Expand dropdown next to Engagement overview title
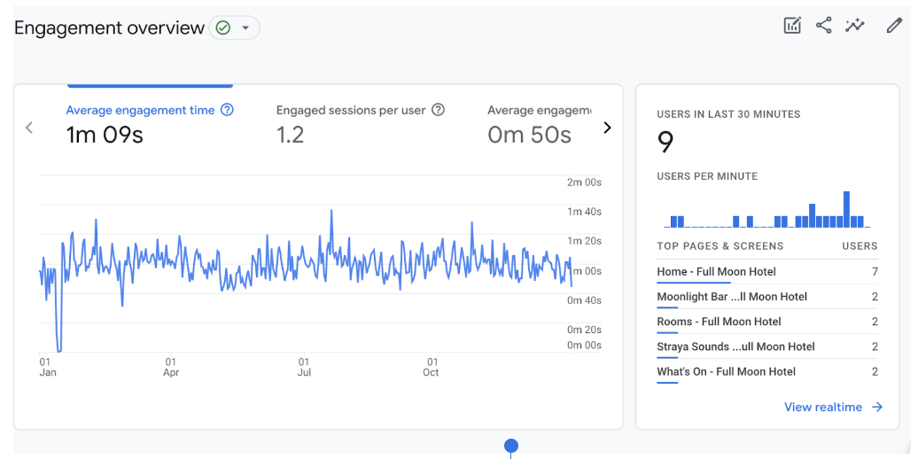The image size is (918, 459). tap(245, 28)
